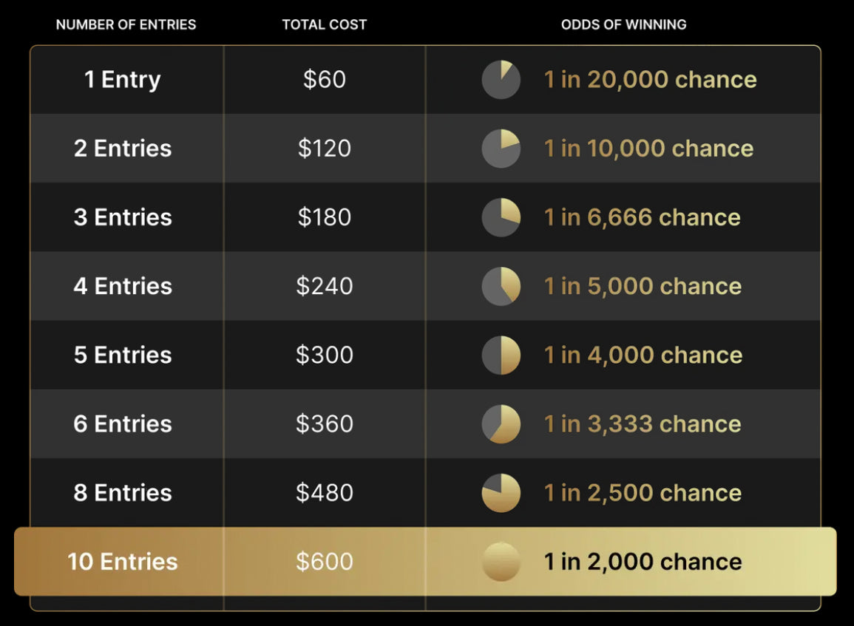Click the Total Cost column header

324,24
